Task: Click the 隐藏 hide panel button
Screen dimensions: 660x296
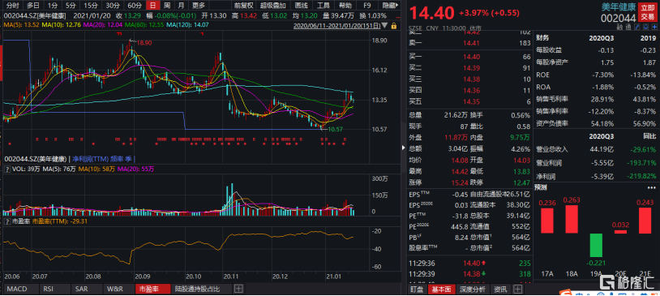Action: [389, 5]
